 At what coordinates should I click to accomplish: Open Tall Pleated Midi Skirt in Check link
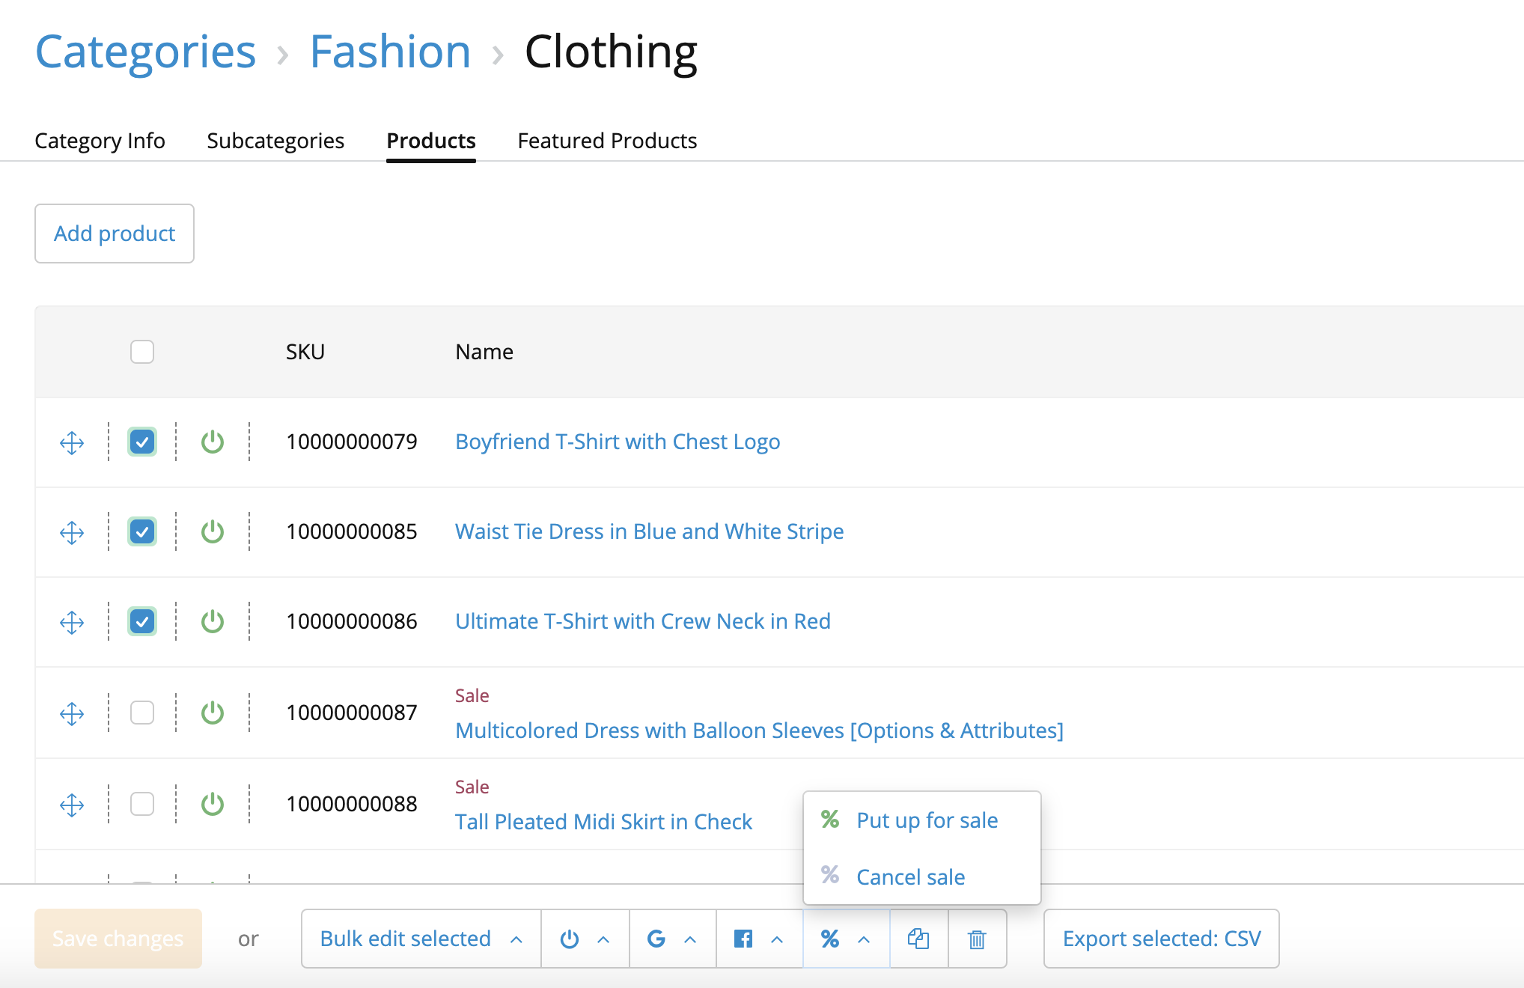(x=603, y=822)
